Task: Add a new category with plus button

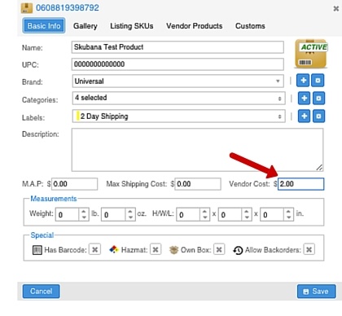Action: tap(304, 99)
